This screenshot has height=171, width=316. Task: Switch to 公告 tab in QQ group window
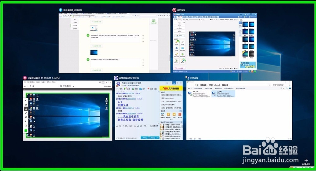tap(127, 89)
